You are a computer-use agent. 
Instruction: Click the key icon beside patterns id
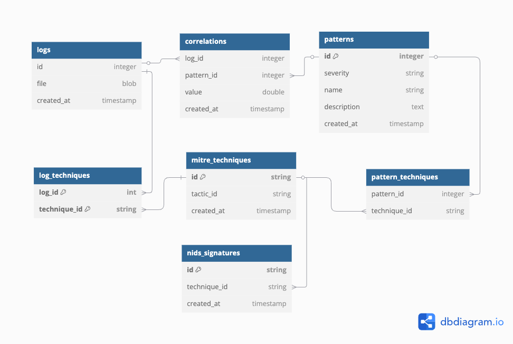coord(336,56)
